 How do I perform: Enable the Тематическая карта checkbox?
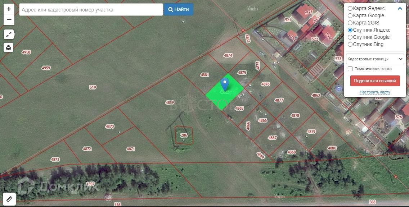pyautogui.click(x=350, y=69)
